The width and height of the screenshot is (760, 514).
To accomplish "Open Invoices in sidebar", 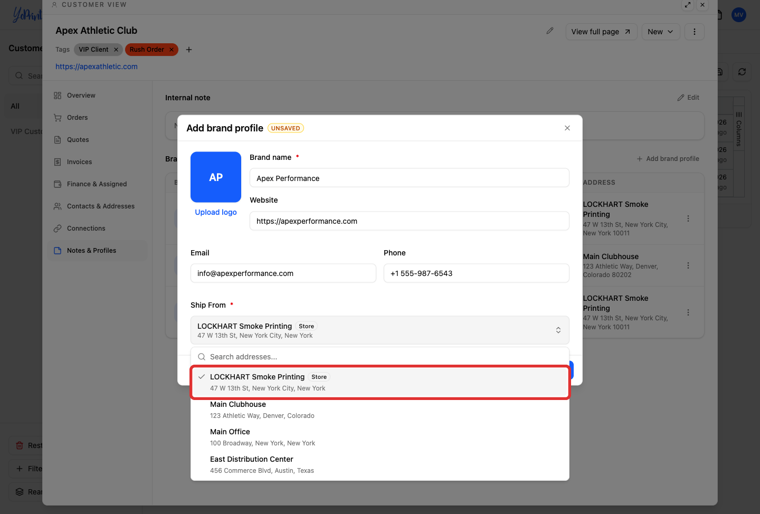I will [79, 162].
